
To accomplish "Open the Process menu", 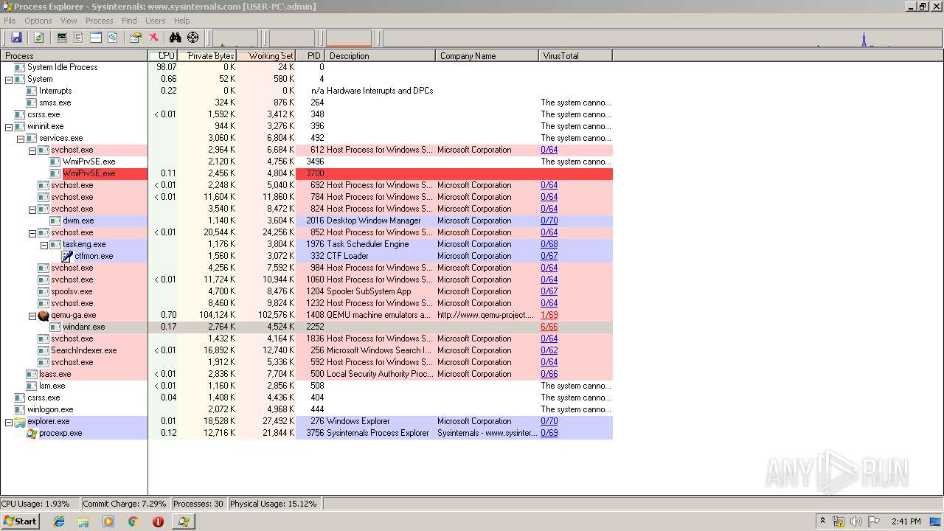I will tap(100, 21).
